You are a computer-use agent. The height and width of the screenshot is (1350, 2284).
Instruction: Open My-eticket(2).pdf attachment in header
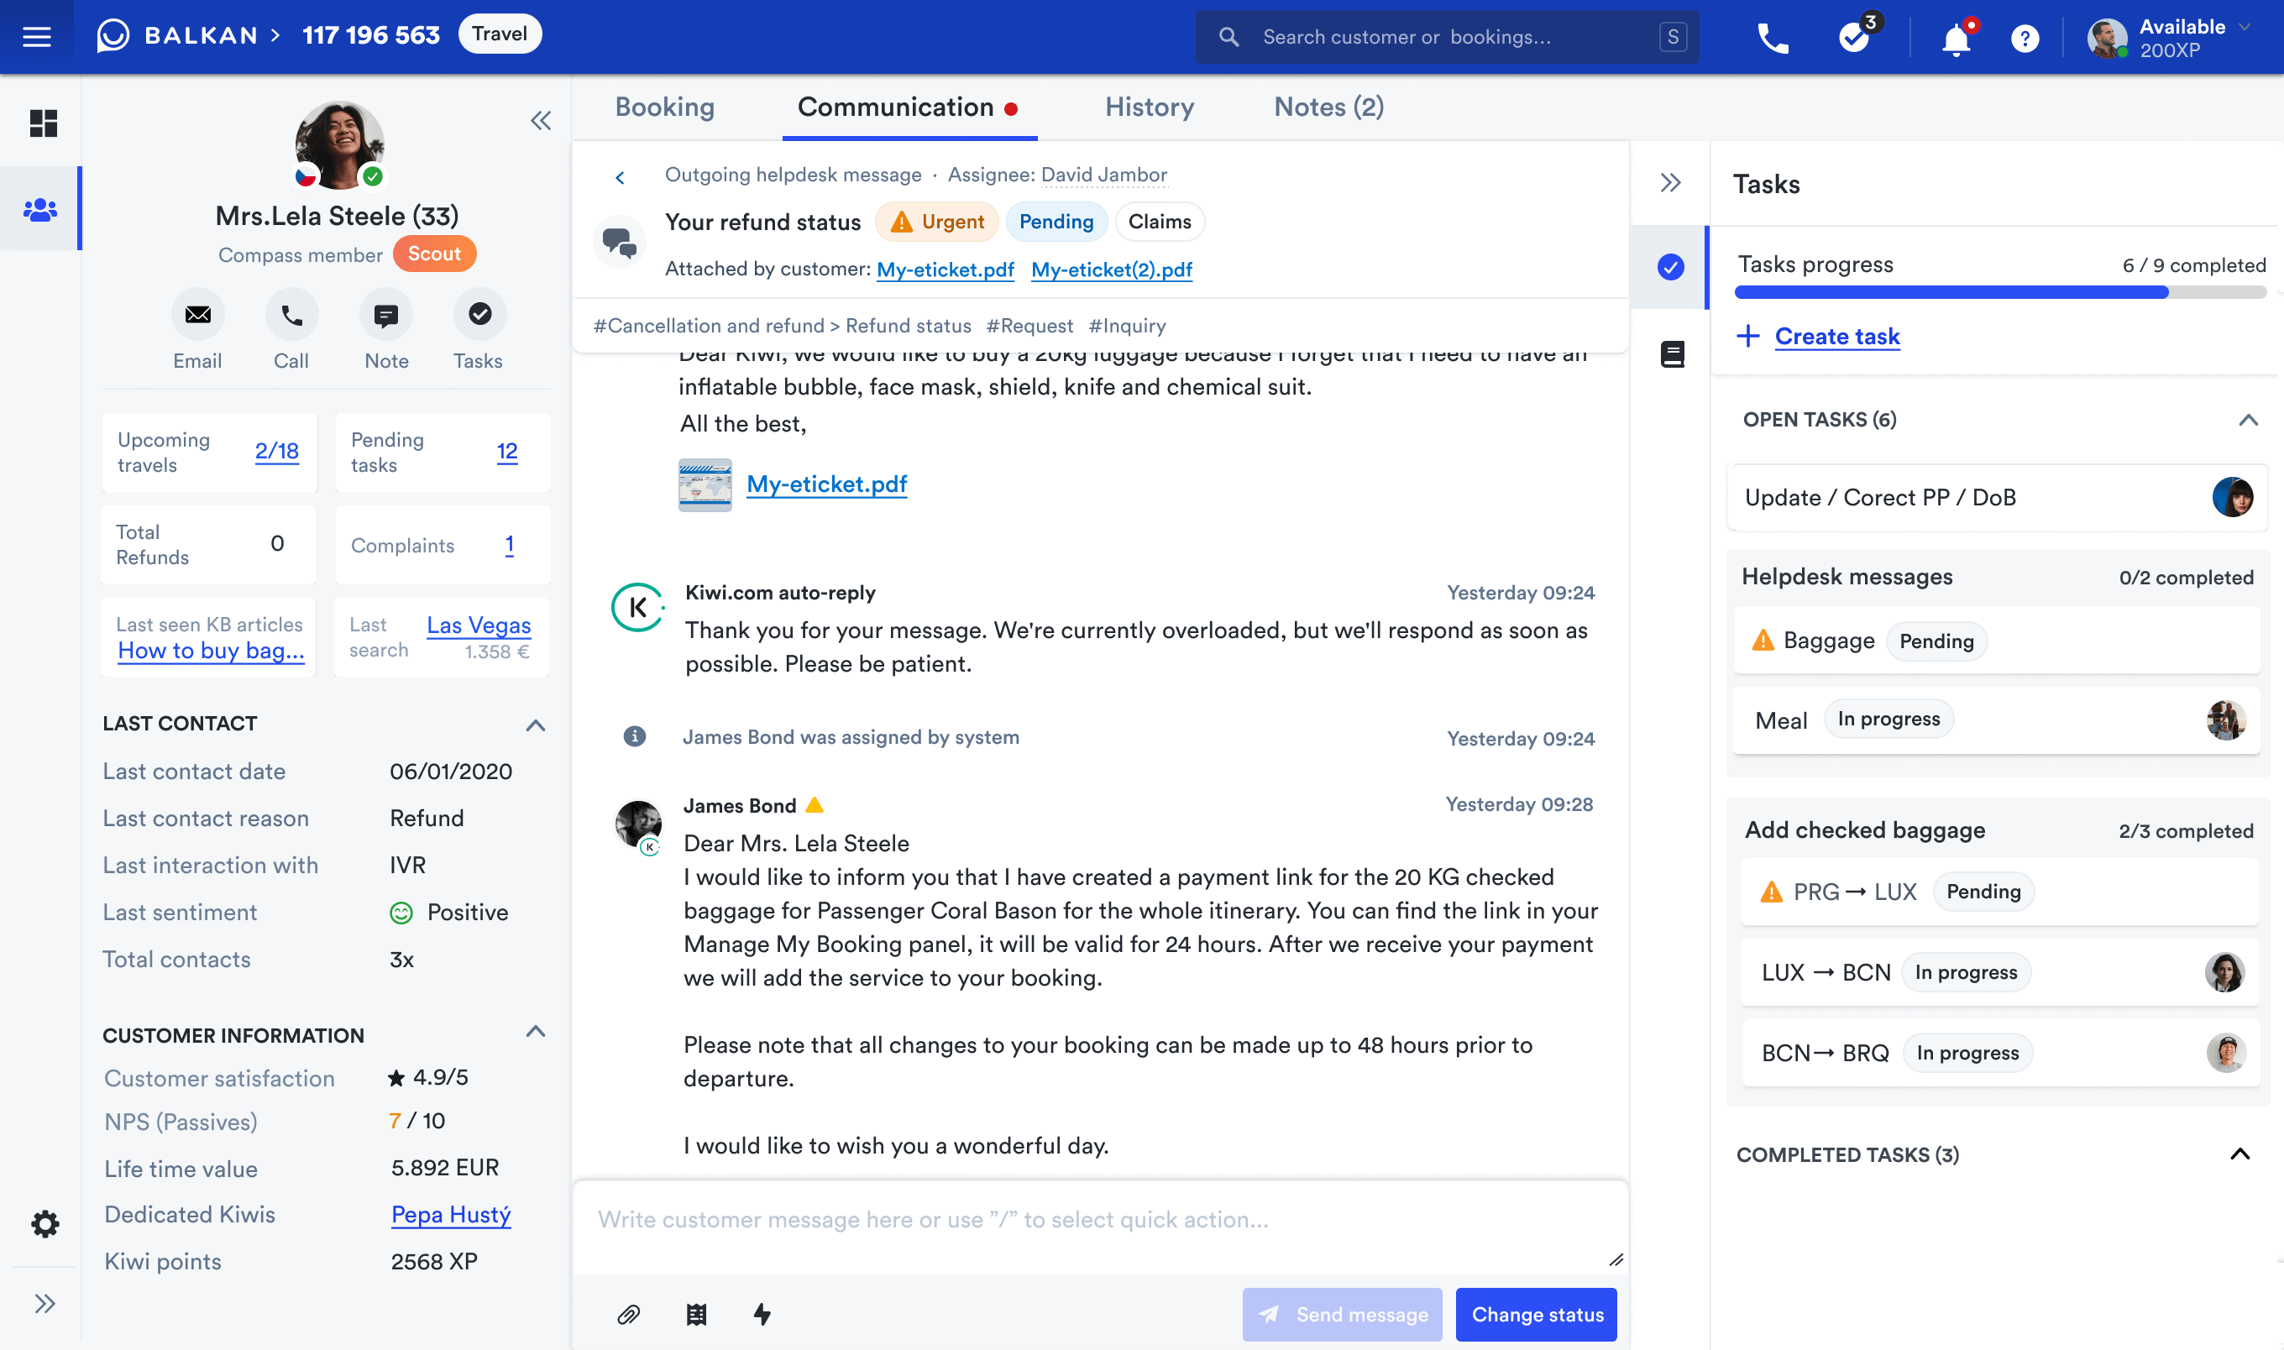tap(1112, 269)
